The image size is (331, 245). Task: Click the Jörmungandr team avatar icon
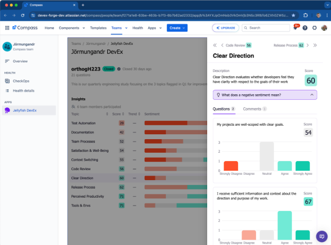pyautogui.click(x=7, y=47)
